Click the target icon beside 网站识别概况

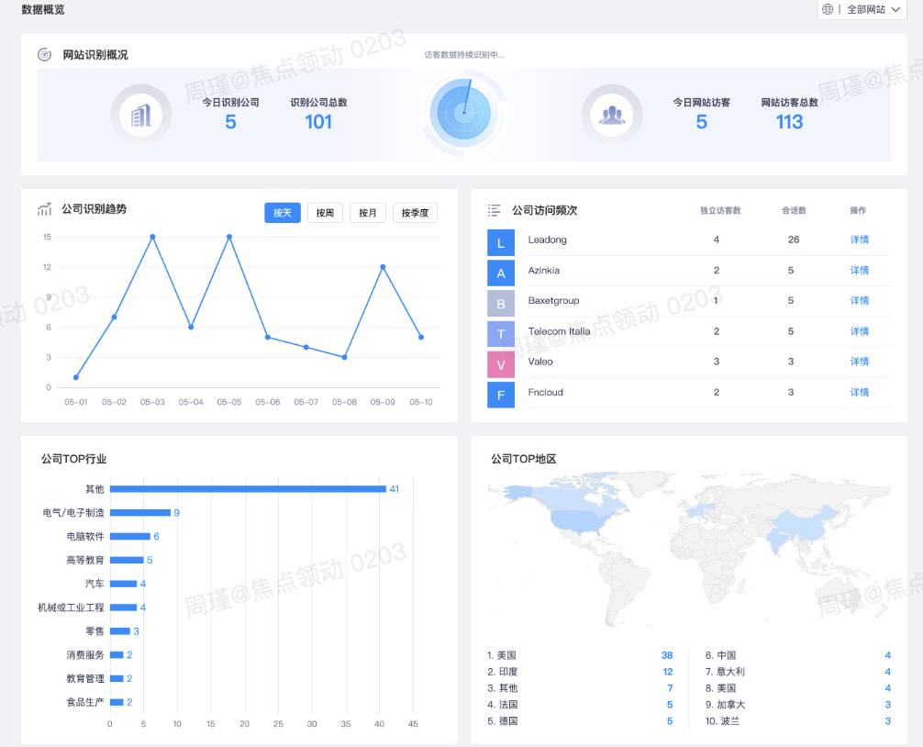click(x=44, y=55)
